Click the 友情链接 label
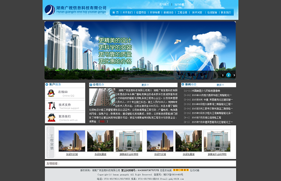 pyautogui.click(x=52, y=163)
